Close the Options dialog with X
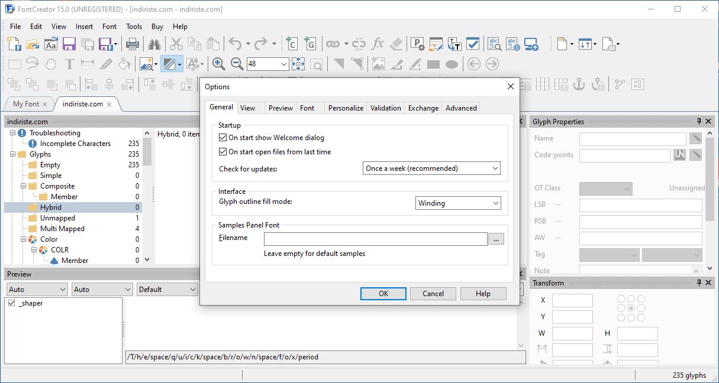Screen dimensions: 719x383 pyautogui.click(x=511, y=87)
